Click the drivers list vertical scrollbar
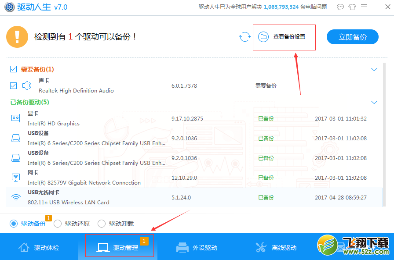Viewport: 394px width, 260px height. pos(384,135)
